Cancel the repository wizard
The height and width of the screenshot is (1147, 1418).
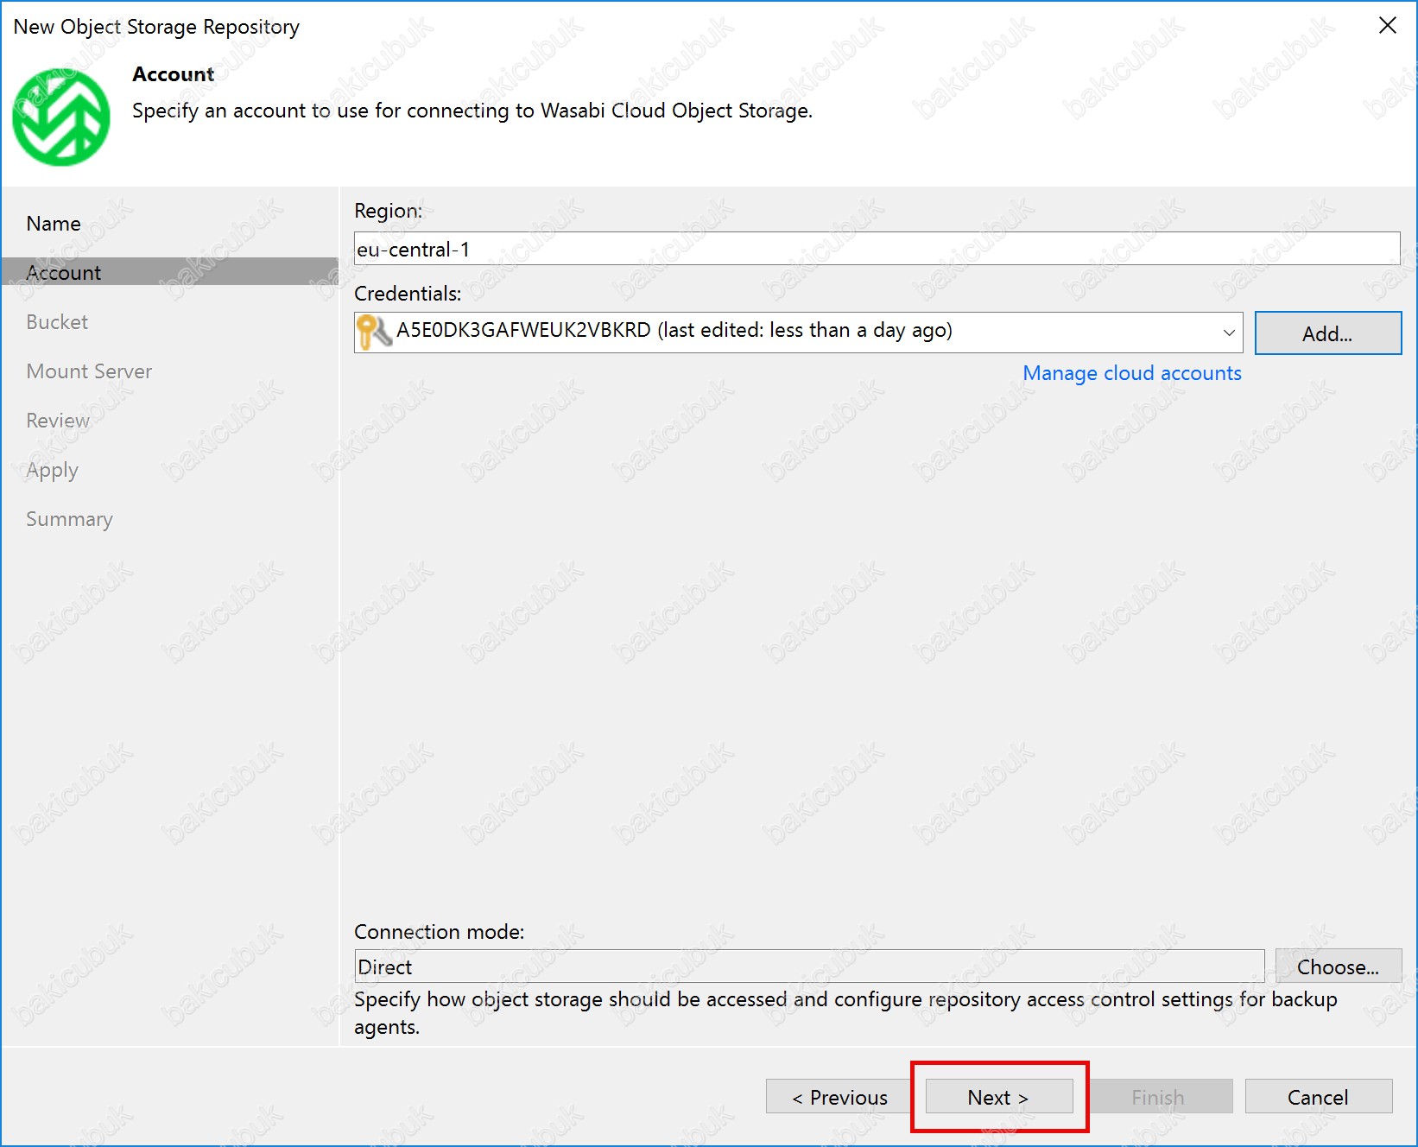pyautogui.click(x=1318, y=1097)
